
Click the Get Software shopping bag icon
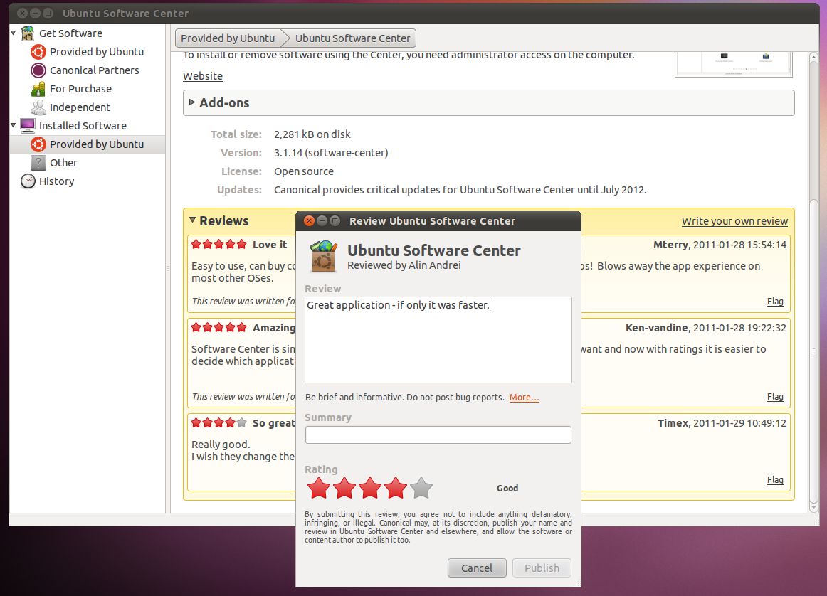[28, 33]
